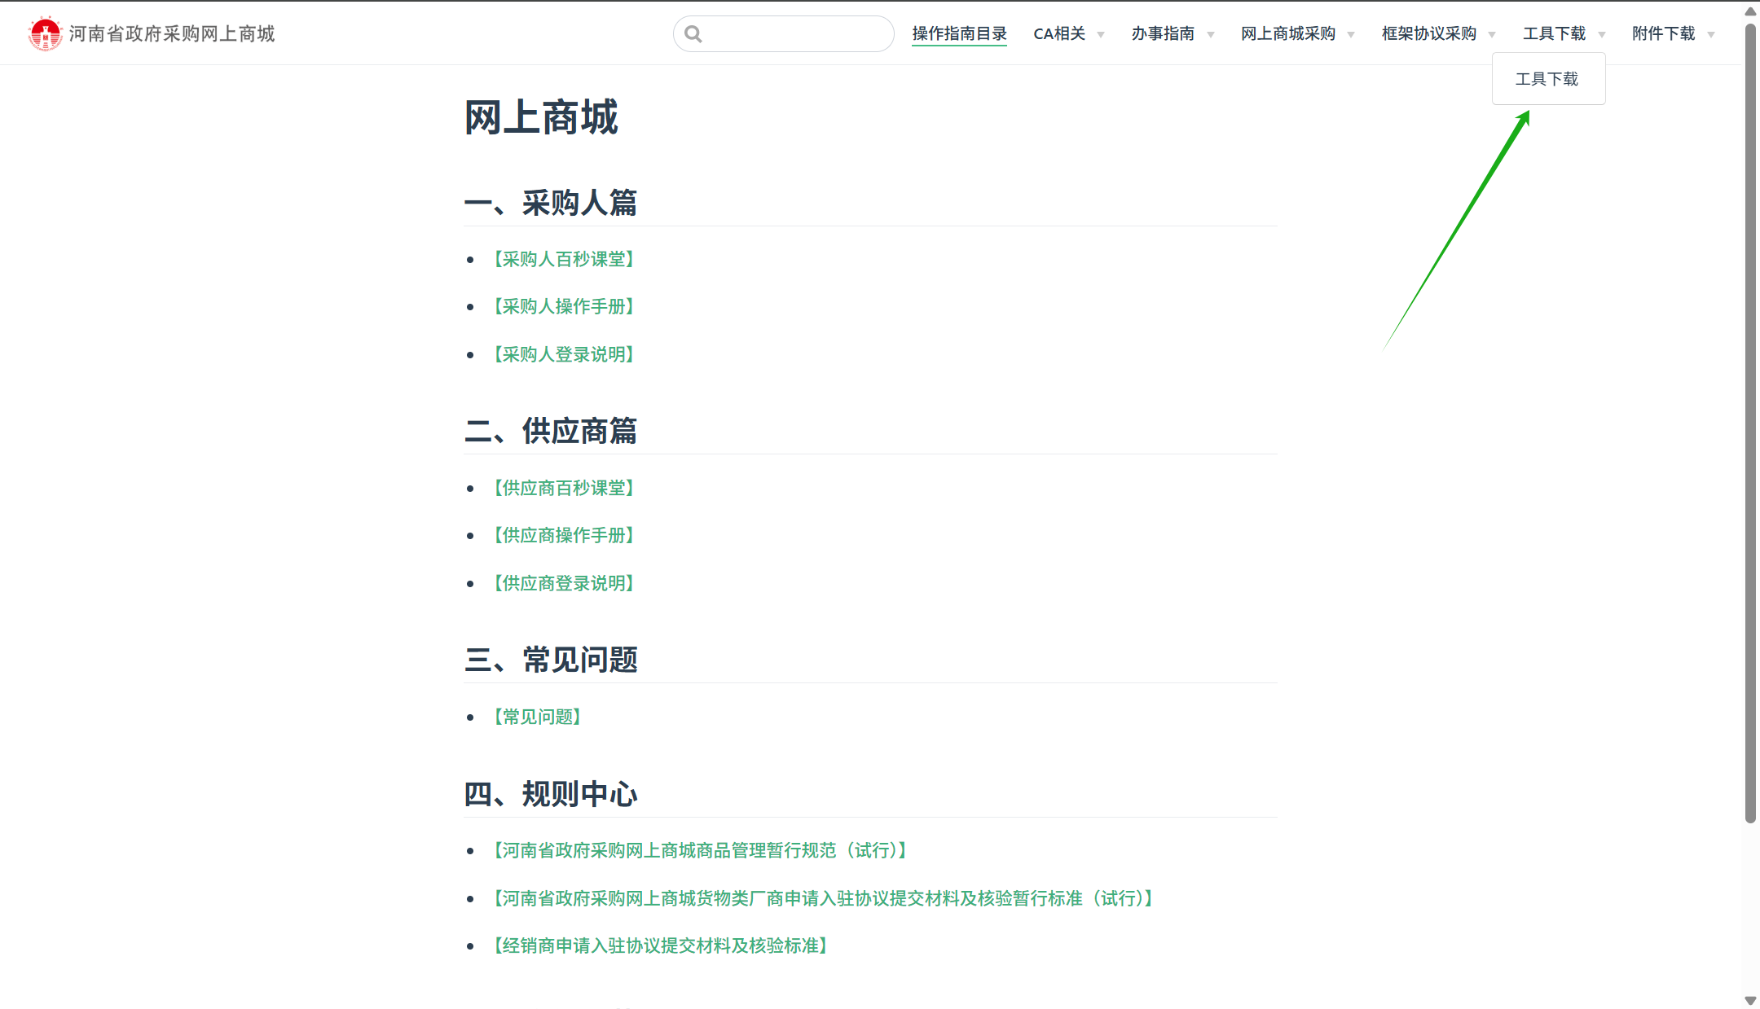Click the scrollbar down arrow

1750,1000
